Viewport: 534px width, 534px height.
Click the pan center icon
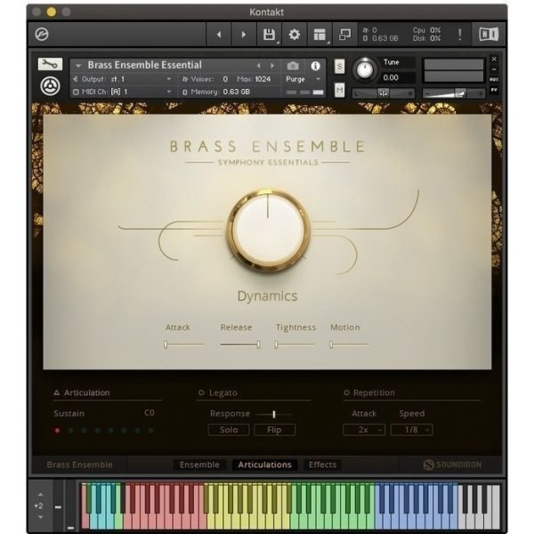point(383,93)
